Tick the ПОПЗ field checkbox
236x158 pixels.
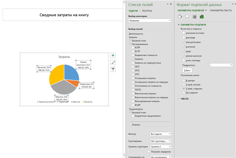[133, 90]
